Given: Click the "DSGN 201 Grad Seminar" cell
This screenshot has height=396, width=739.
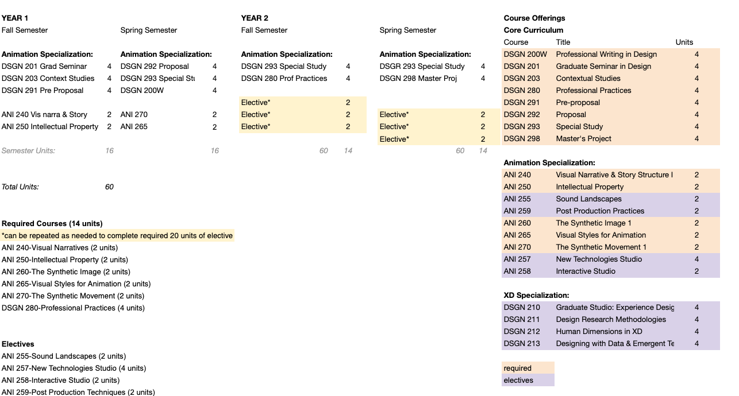Looking at the screenshot, I should coord(44,66).
